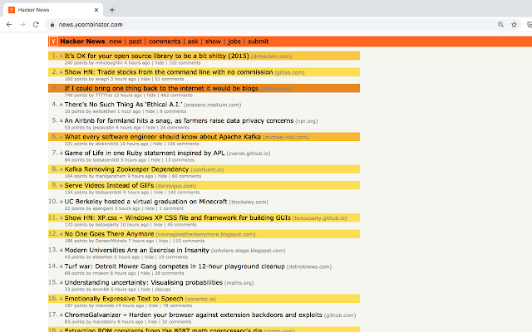Select the Hacker News browser tab
This screenshot has height=332, width=532.
53,10
